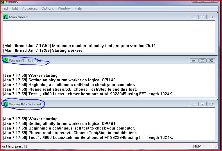Click the 'logical CPU #1' affinity line

(x=59, y=123)
